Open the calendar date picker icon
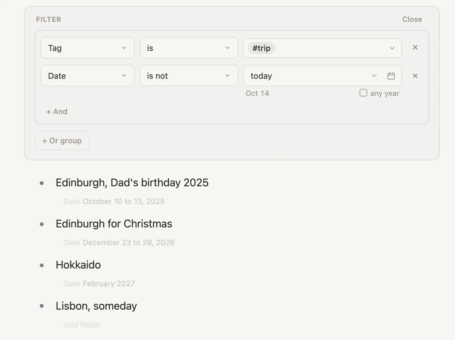The height and width of the screenshot is (340, 455). (391, 76)
